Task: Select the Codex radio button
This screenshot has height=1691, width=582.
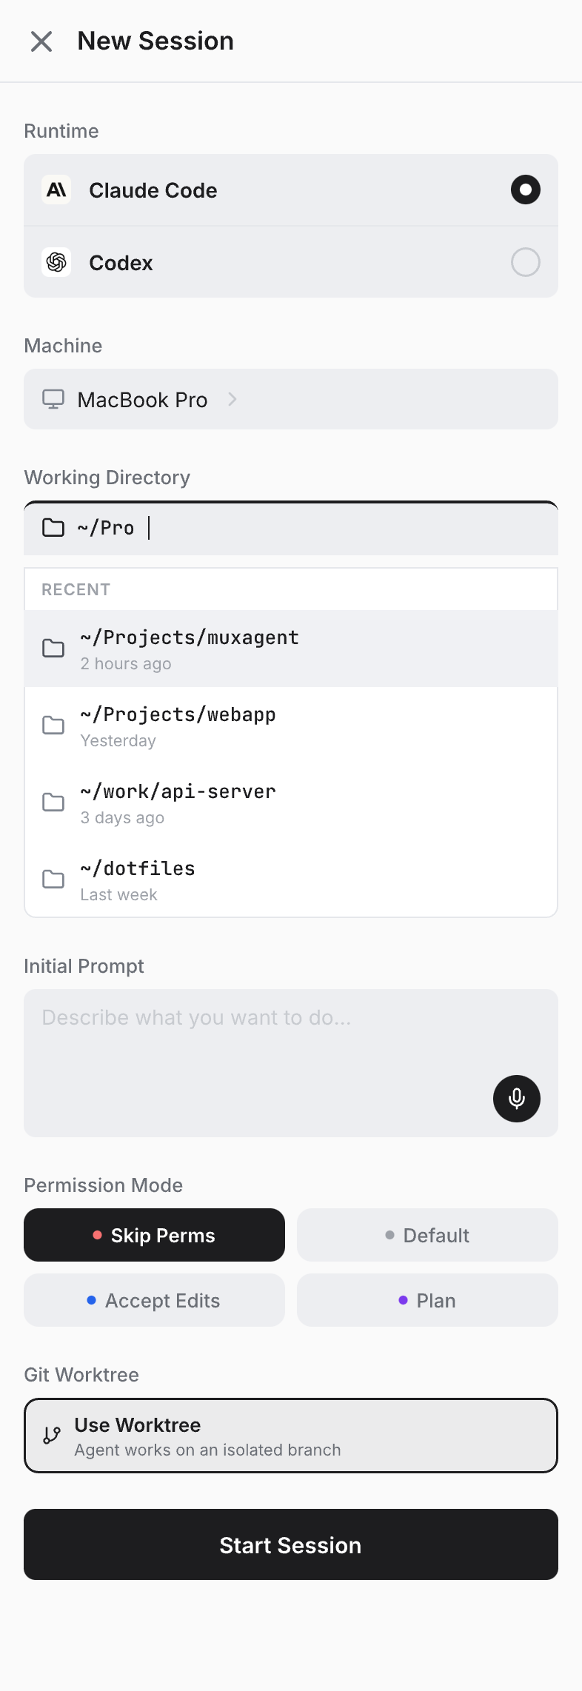Action: (525, 262)
